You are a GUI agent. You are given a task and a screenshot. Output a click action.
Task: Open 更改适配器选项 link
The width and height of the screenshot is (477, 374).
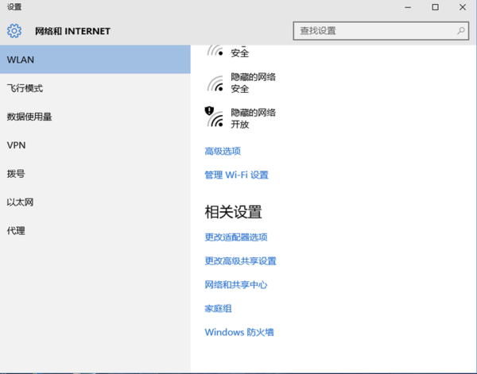236,237
